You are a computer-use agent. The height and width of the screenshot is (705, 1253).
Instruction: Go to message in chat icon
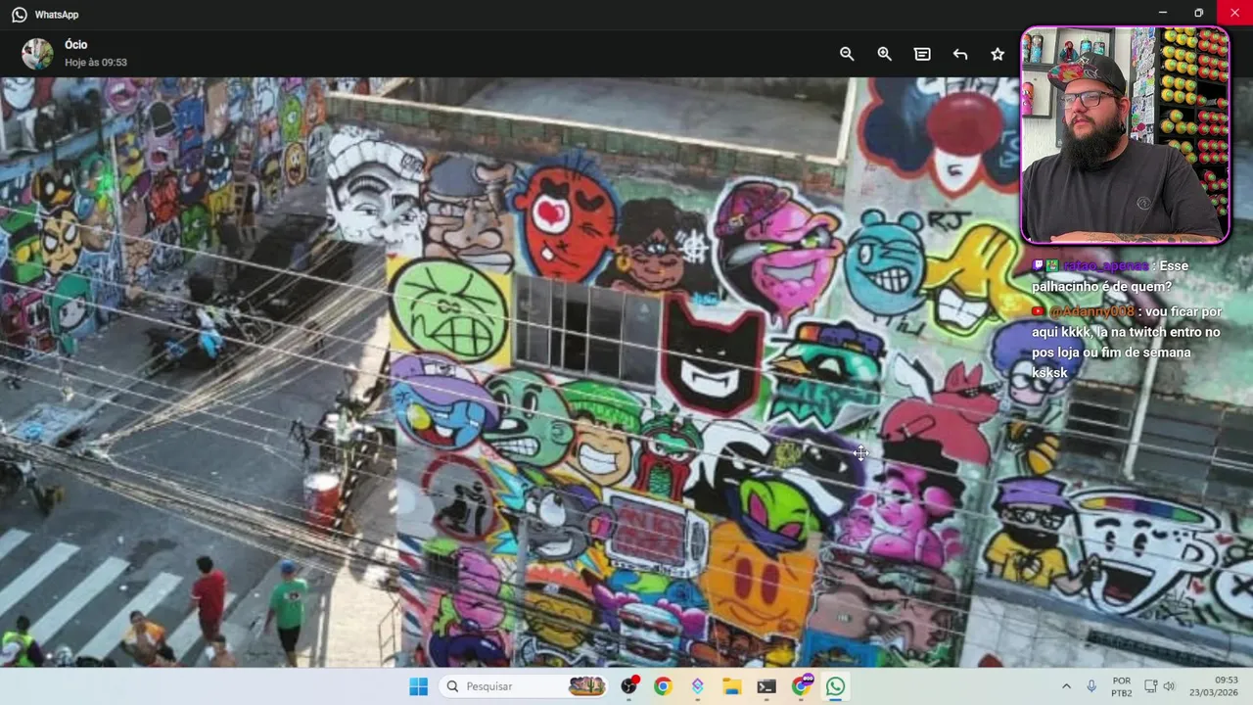coord(922,54)
